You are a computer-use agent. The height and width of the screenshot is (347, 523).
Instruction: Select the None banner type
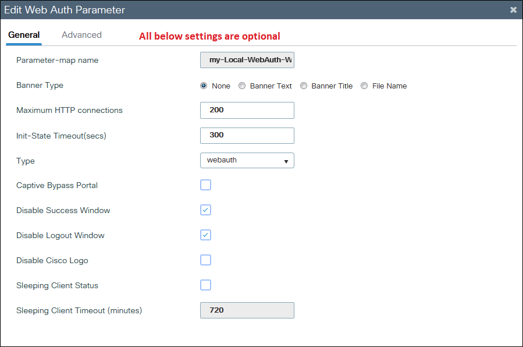(x=204, y=86)
